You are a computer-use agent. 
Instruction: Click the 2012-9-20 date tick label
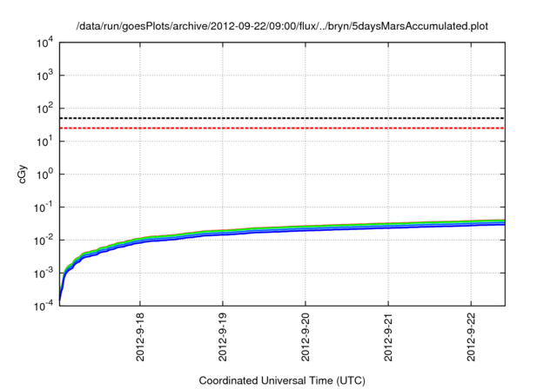[305, 337]
